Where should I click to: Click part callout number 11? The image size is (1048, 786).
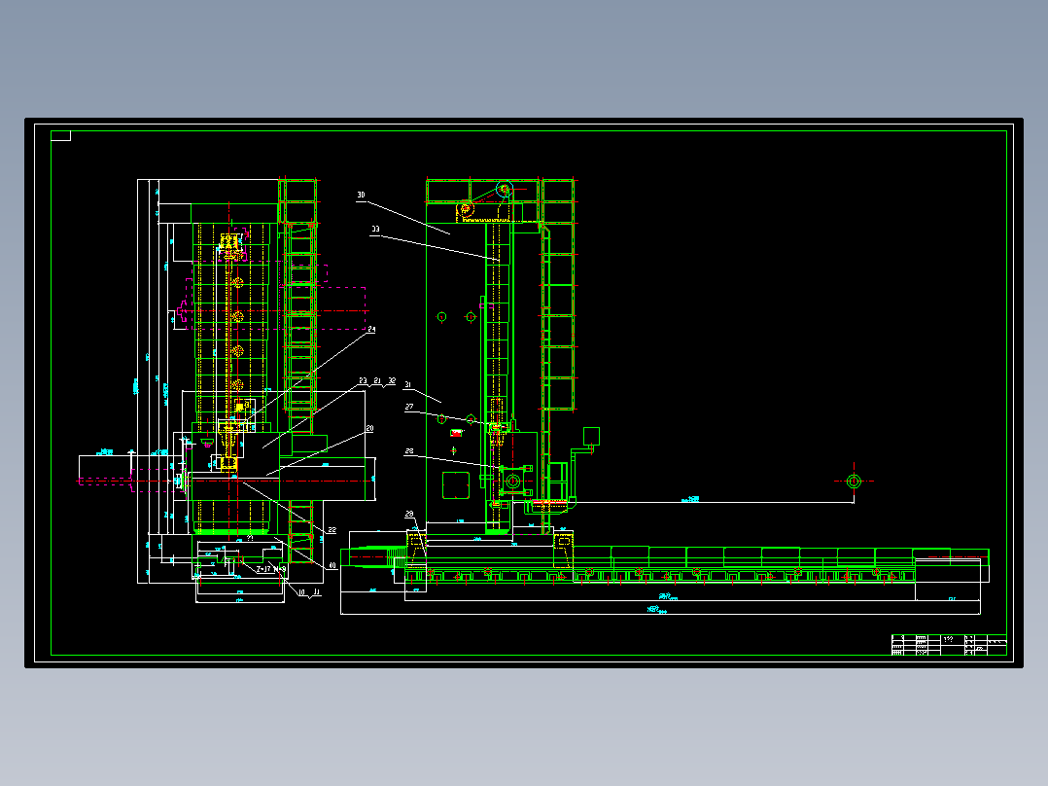click(x=317, y=592)
